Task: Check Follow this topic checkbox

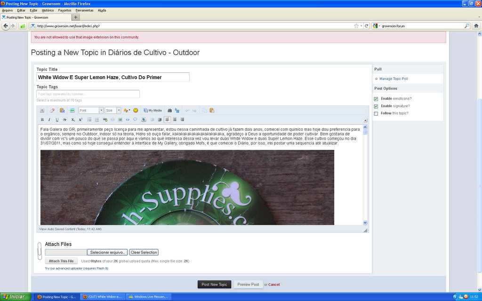Action: pos(376,114)
